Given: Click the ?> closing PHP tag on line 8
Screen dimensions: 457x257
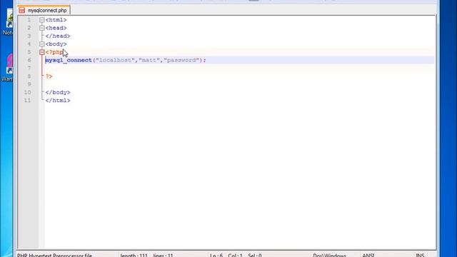Looking at the screenshot, I should pyautogui.click(x=49, y=76).
